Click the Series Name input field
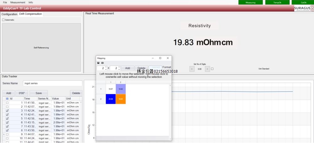The height and width of the screenshot is (143, 314). 52,83
